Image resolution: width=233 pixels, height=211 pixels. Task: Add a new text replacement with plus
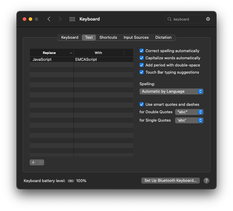click(x=33, y=162)
